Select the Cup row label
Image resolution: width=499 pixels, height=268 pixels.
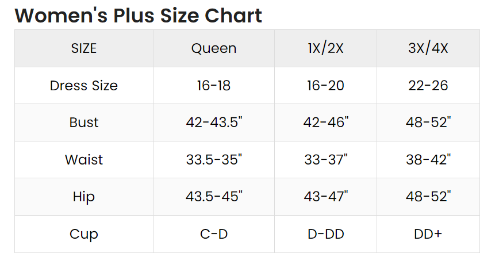coord(84,234)
